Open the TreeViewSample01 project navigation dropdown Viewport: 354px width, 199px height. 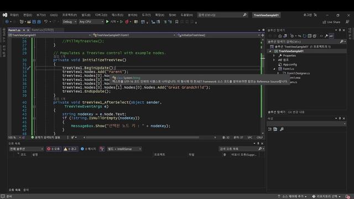[x=50, y=35]
